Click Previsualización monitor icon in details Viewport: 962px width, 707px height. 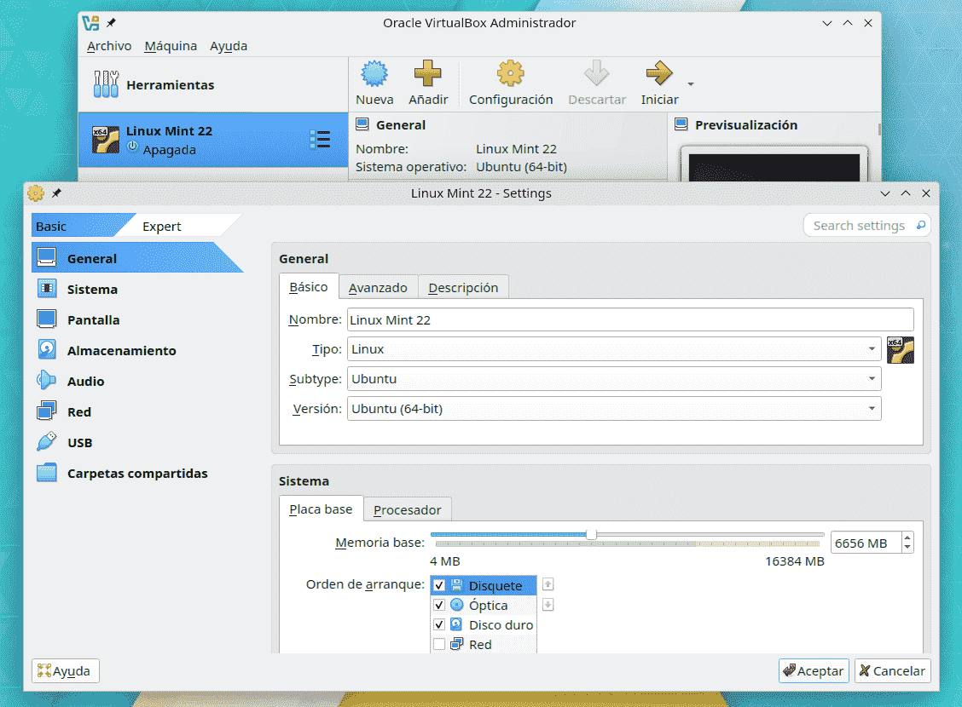(x=681, y=125)
